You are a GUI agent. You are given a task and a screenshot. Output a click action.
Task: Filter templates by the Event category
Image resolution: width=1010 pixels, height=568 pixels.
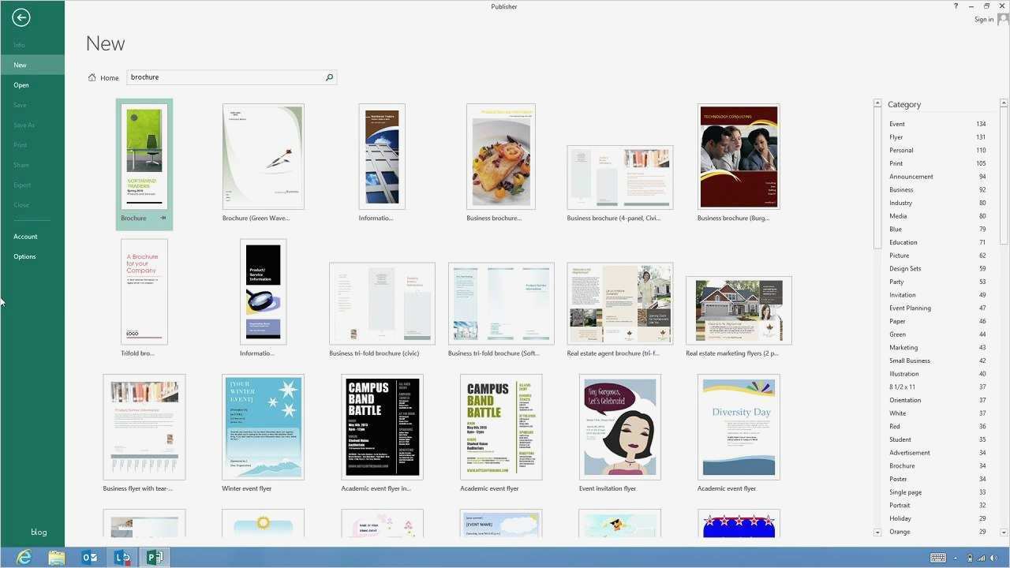[x=897, y=124]
